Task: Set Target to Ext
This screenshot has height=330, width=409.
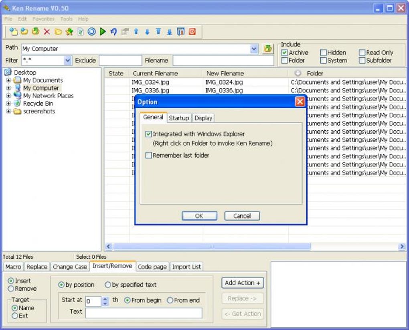Action: (x=15, y=316)
